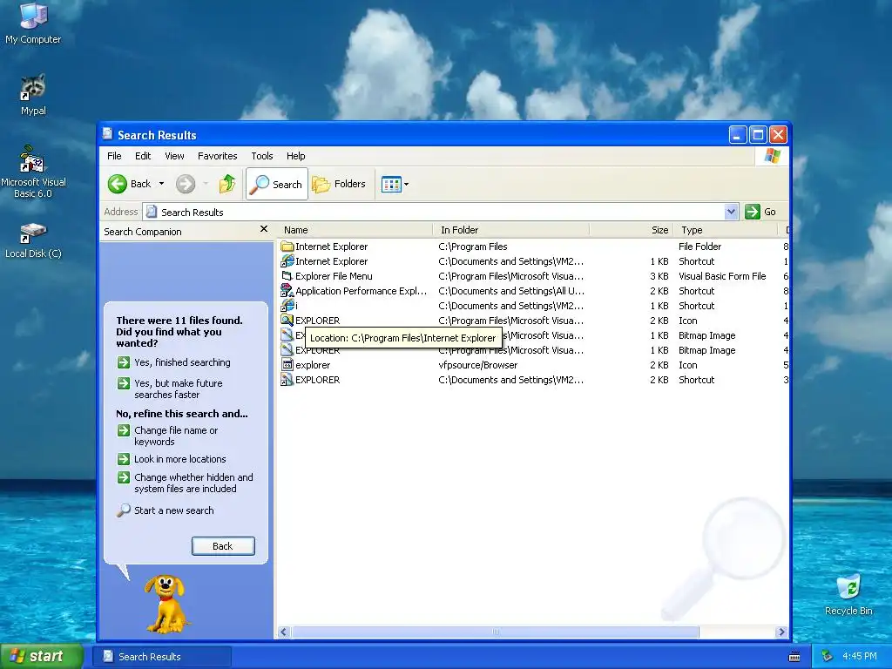Sort results by Name column header
Viewport: 892px width, 669px height.
(x=355, y=230)
